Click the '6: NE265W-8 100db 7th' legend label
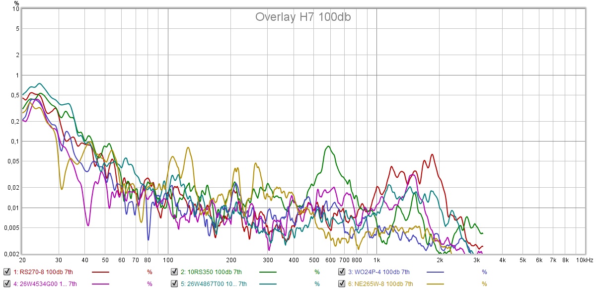 (x=380, y=284)
